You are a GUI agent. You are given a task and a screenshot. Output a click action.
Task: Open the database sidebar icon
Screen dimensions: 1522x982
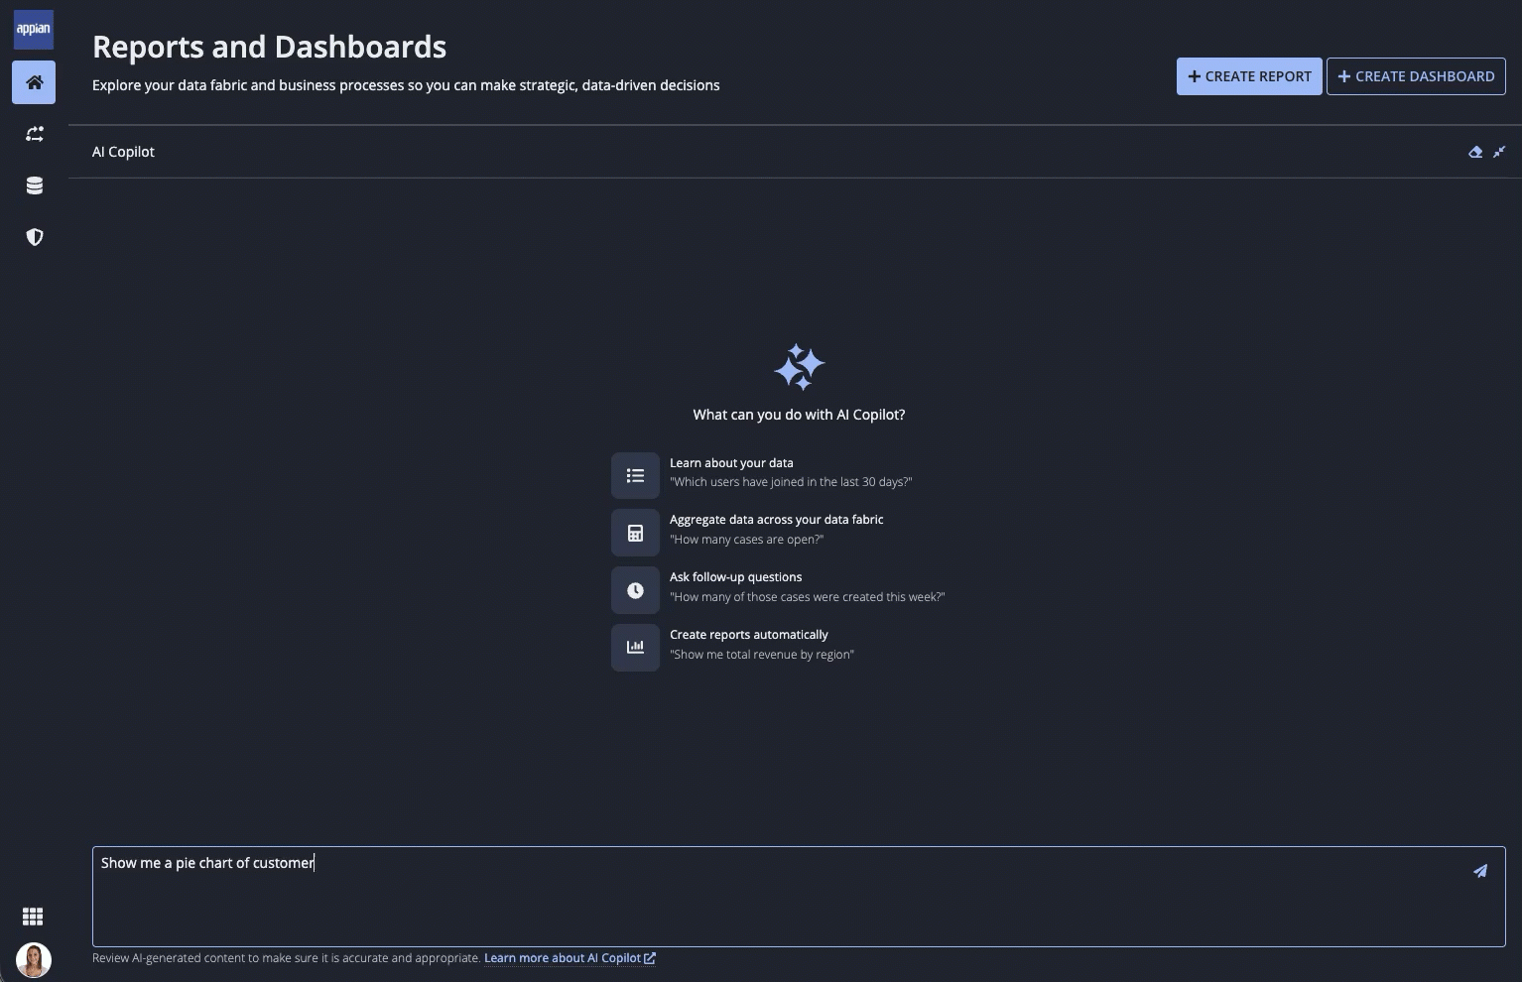pyautogui.click(x=34, y=185)
